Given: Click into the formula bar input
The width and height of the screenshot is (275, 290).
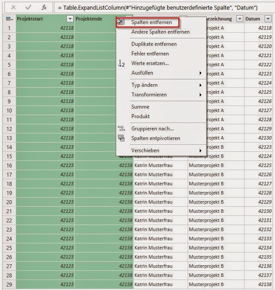Looking at the screenshot, I should tap(164, 7).
